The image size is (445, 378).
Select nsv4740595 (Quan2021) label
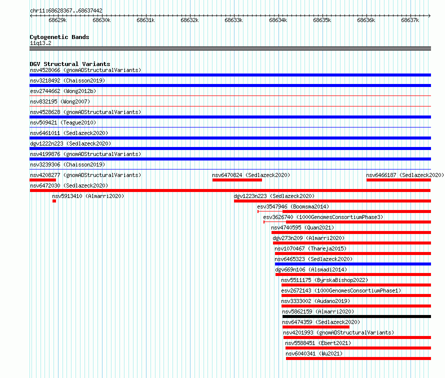pos(302,227)
